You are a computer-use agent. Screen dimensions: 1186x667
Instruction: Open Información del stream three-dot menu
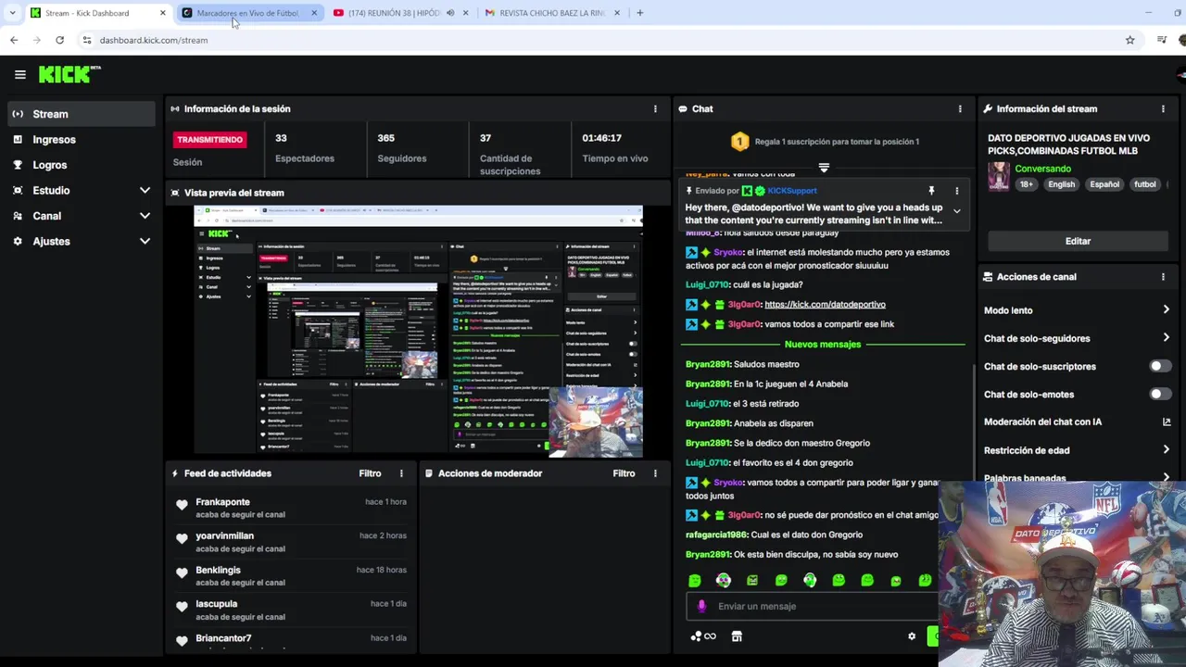pyautogui.click(x=1163, y=109)
